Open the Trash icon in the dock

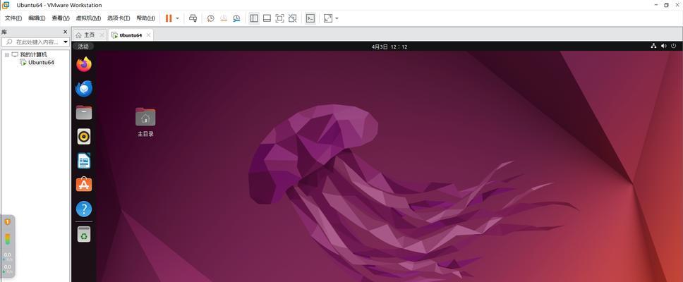84,235
